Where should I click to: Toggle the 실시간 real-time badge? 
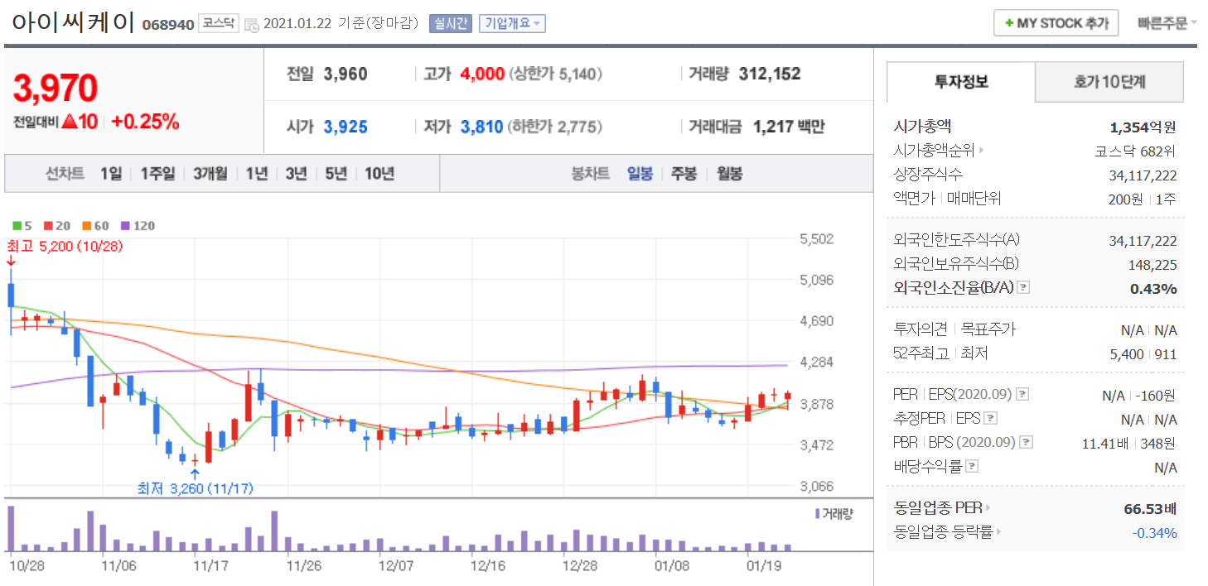[x=450, y=23]
